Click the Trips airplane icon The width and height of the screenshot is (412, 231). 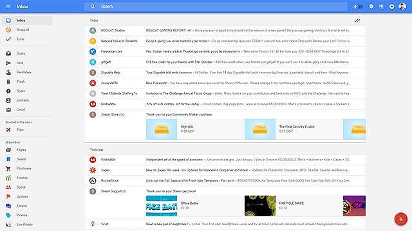coord(8,130)
